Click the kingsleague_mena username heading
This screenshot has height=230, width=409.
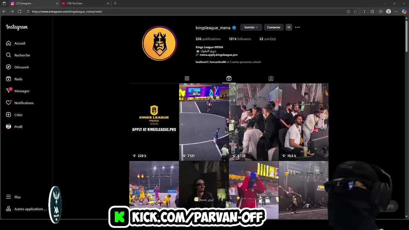(x=213, y=28)
